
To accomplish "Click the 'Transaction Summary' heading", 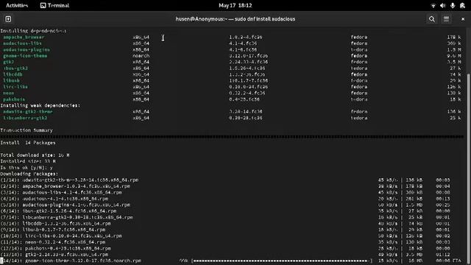I will click(x=26, y=130).
